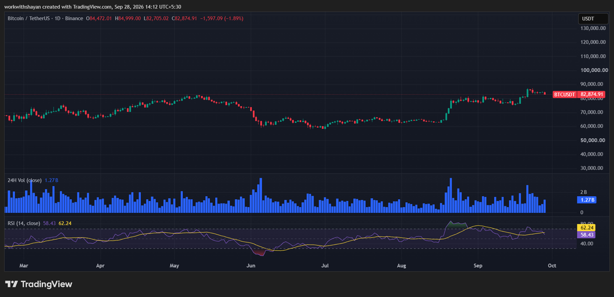
Task: Click the Apr label on time axis
Action: click(x=101, y=265)
